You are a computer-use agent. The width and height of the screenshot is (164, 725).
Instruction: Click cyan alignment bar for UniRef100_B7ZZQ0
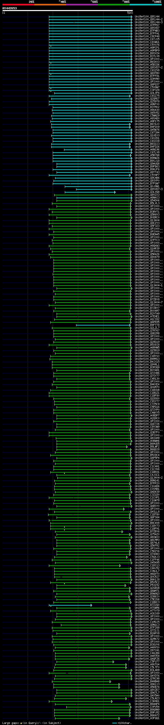tap(70, 605)
